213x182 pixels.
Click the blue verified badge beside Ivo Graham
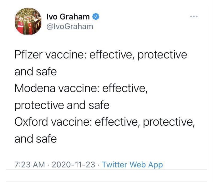96,16
